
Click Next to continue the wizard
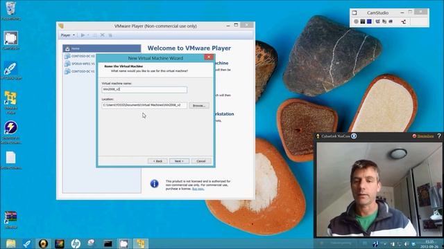[179, 161]
